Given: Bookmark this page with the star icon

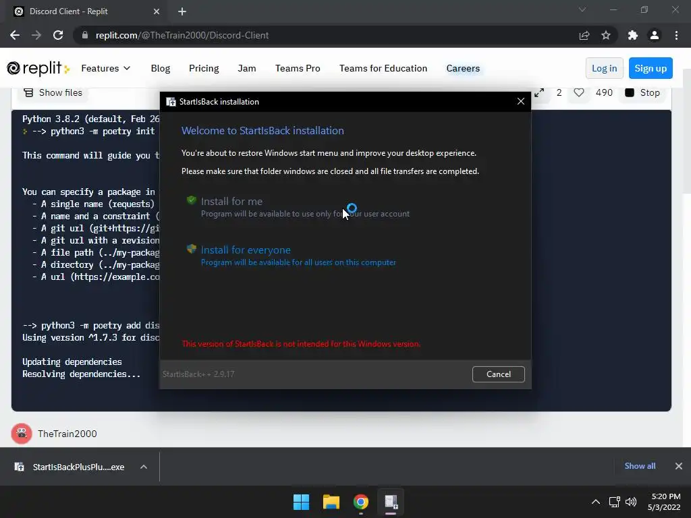Looking at the screenshot, I should 606,35.
